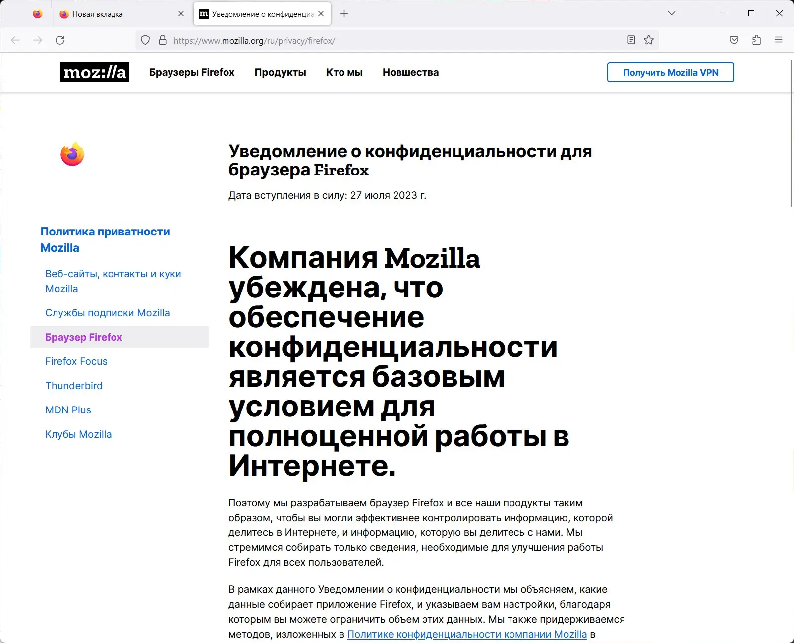
Task: Open the Pocket save icon
Action: pos(734,40)
